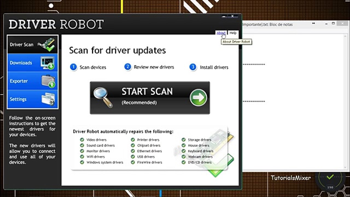
Task: Click the Bloc de notas scrollbar down arrow
Action: [345, 167]
